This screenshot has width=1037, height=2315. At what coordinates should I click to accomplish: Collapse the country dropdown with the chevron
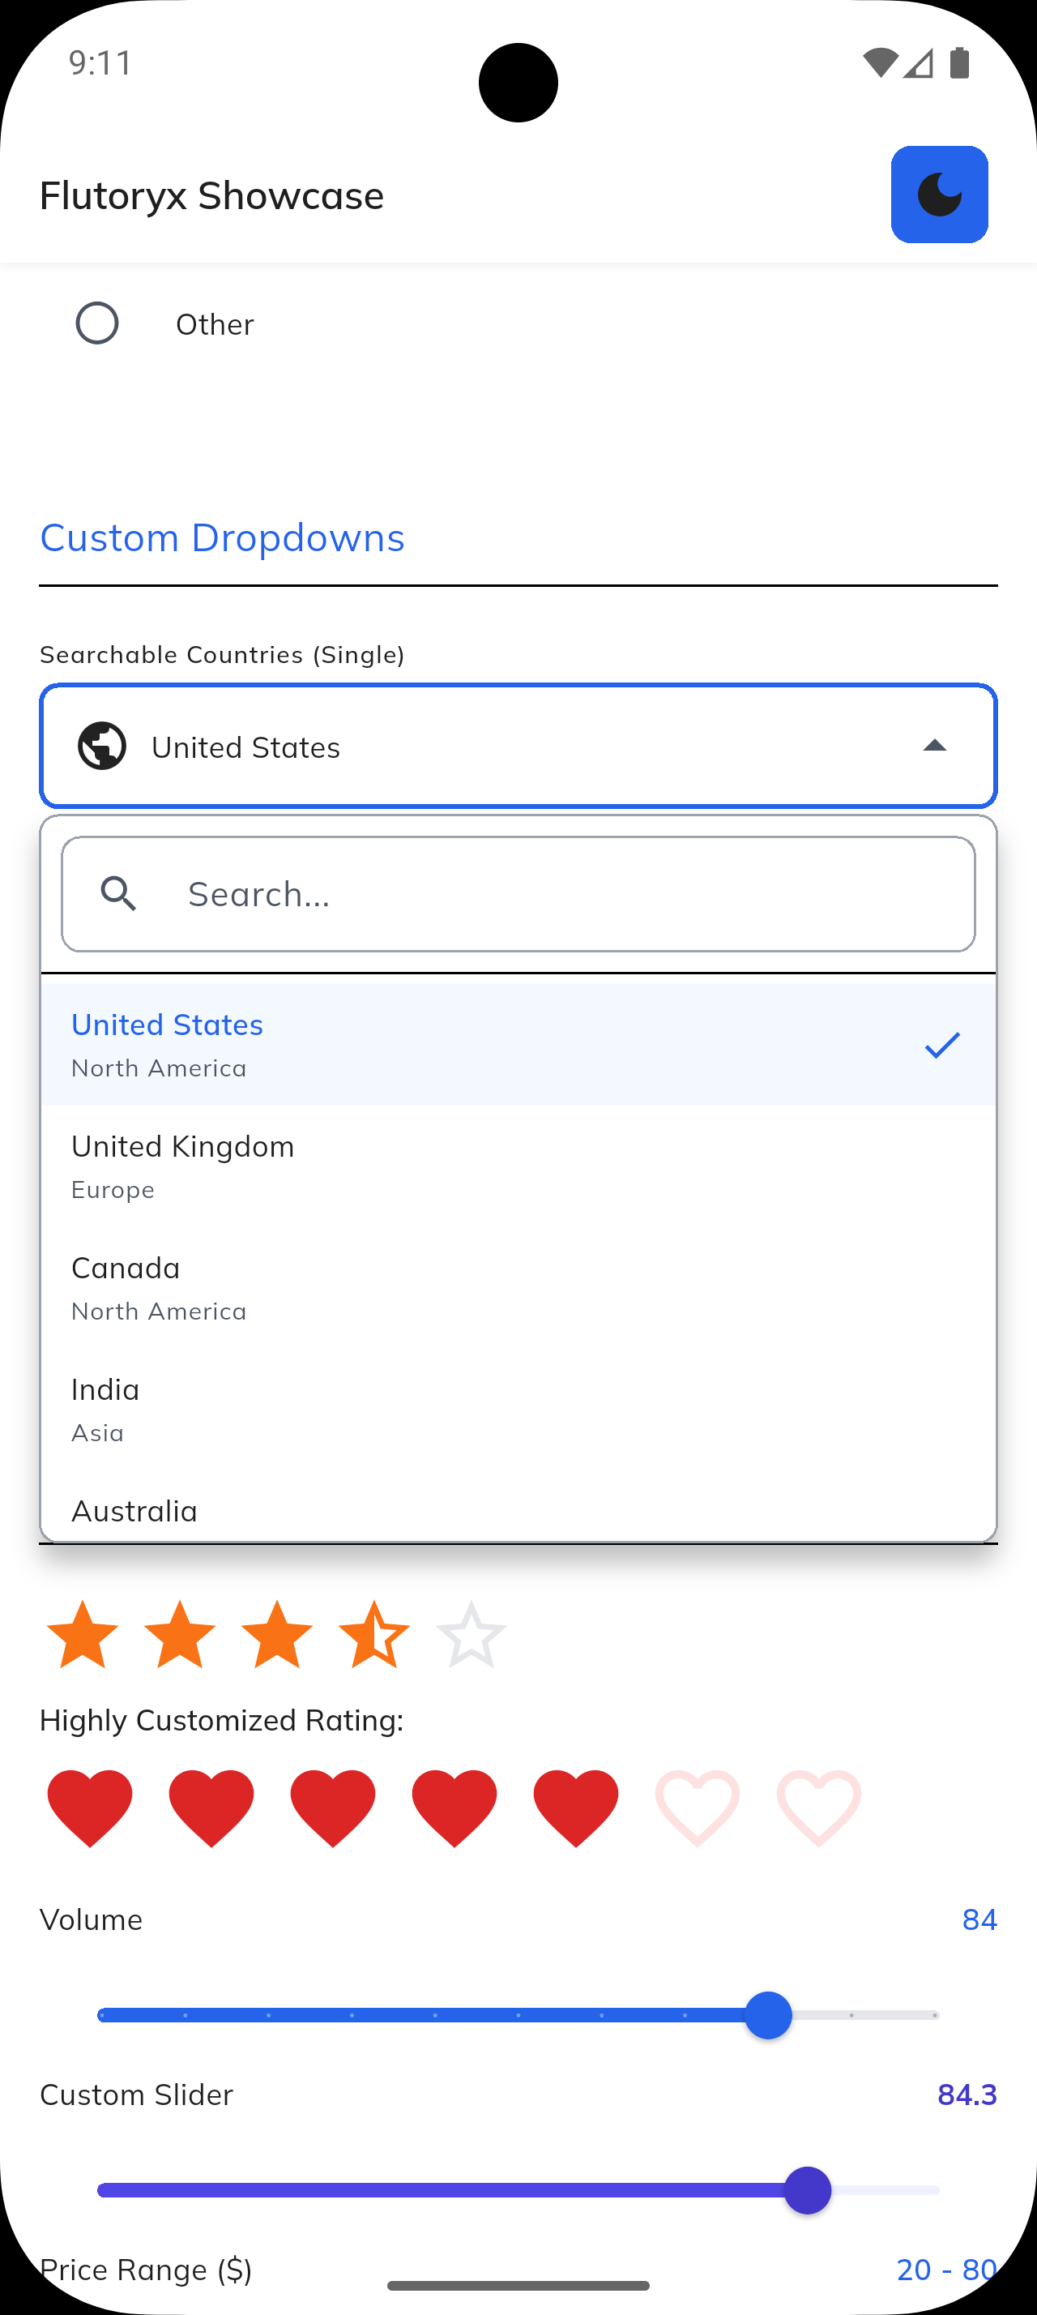936,745
